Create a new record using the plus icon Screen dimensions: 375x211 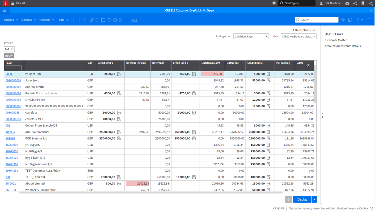[80, 20]
